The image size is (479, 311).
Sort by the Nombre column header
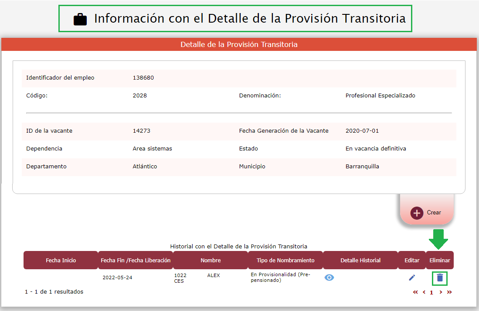pos(211,261)
